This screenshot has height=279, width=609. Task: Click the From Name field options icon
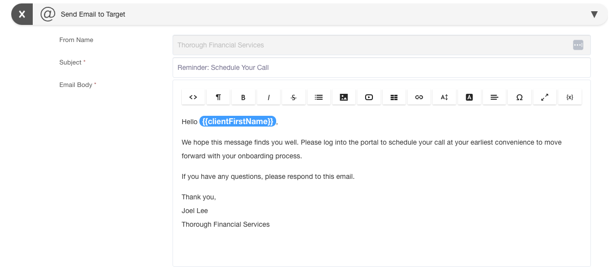[x=578, y=45]
